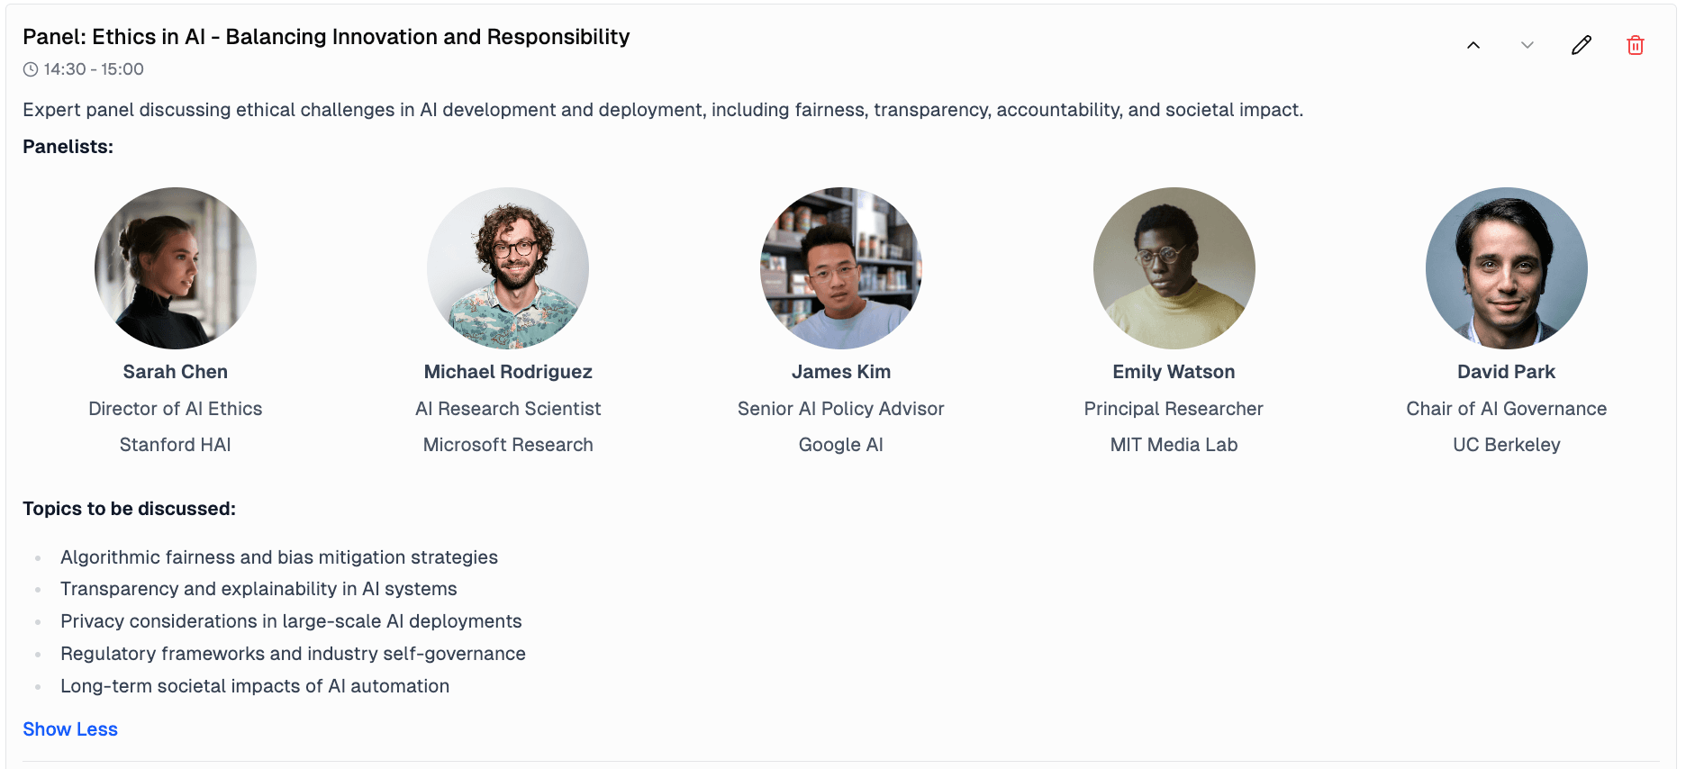Viewport: 1686px width, 769px height.
Task: Select the Stanford HAI affiliation text
Action: (x=175, y=444)
